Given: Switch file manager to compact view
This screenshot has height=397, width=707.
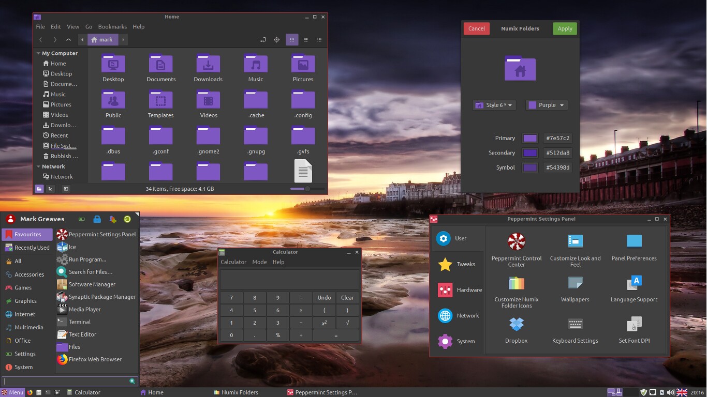Looking at the screenshot, I should [319, 40].
